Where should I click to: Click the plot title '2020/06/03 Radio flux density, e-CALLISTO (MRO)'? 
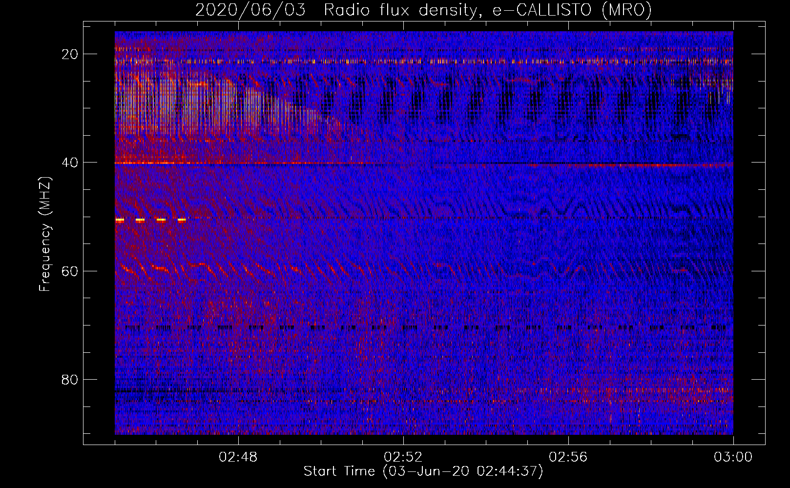pyautogui.click(x=423, y=10)
